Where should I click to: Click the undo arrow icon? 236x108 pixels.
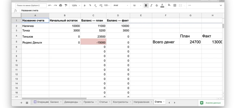(x=50, y=5)
